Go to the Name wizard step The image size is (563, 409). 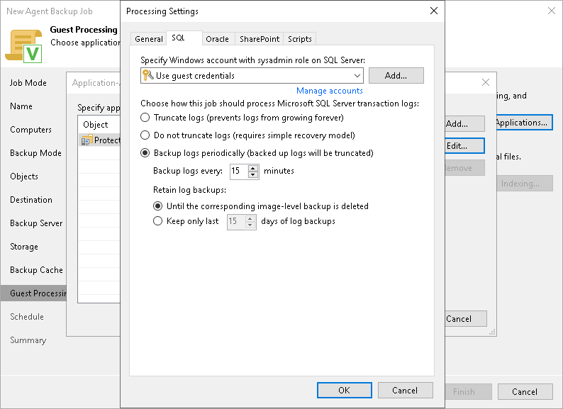[21, 106]
